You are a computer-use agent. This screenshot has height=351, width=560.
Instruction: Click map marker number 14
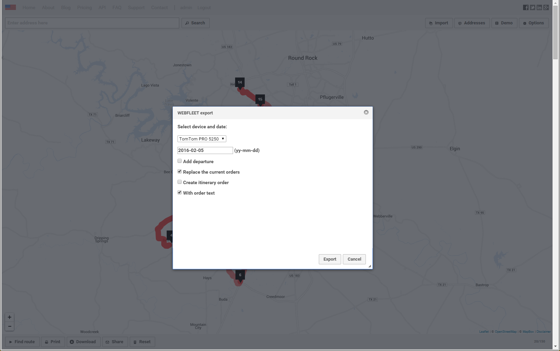pyautogui.click(x=240, y=83)
